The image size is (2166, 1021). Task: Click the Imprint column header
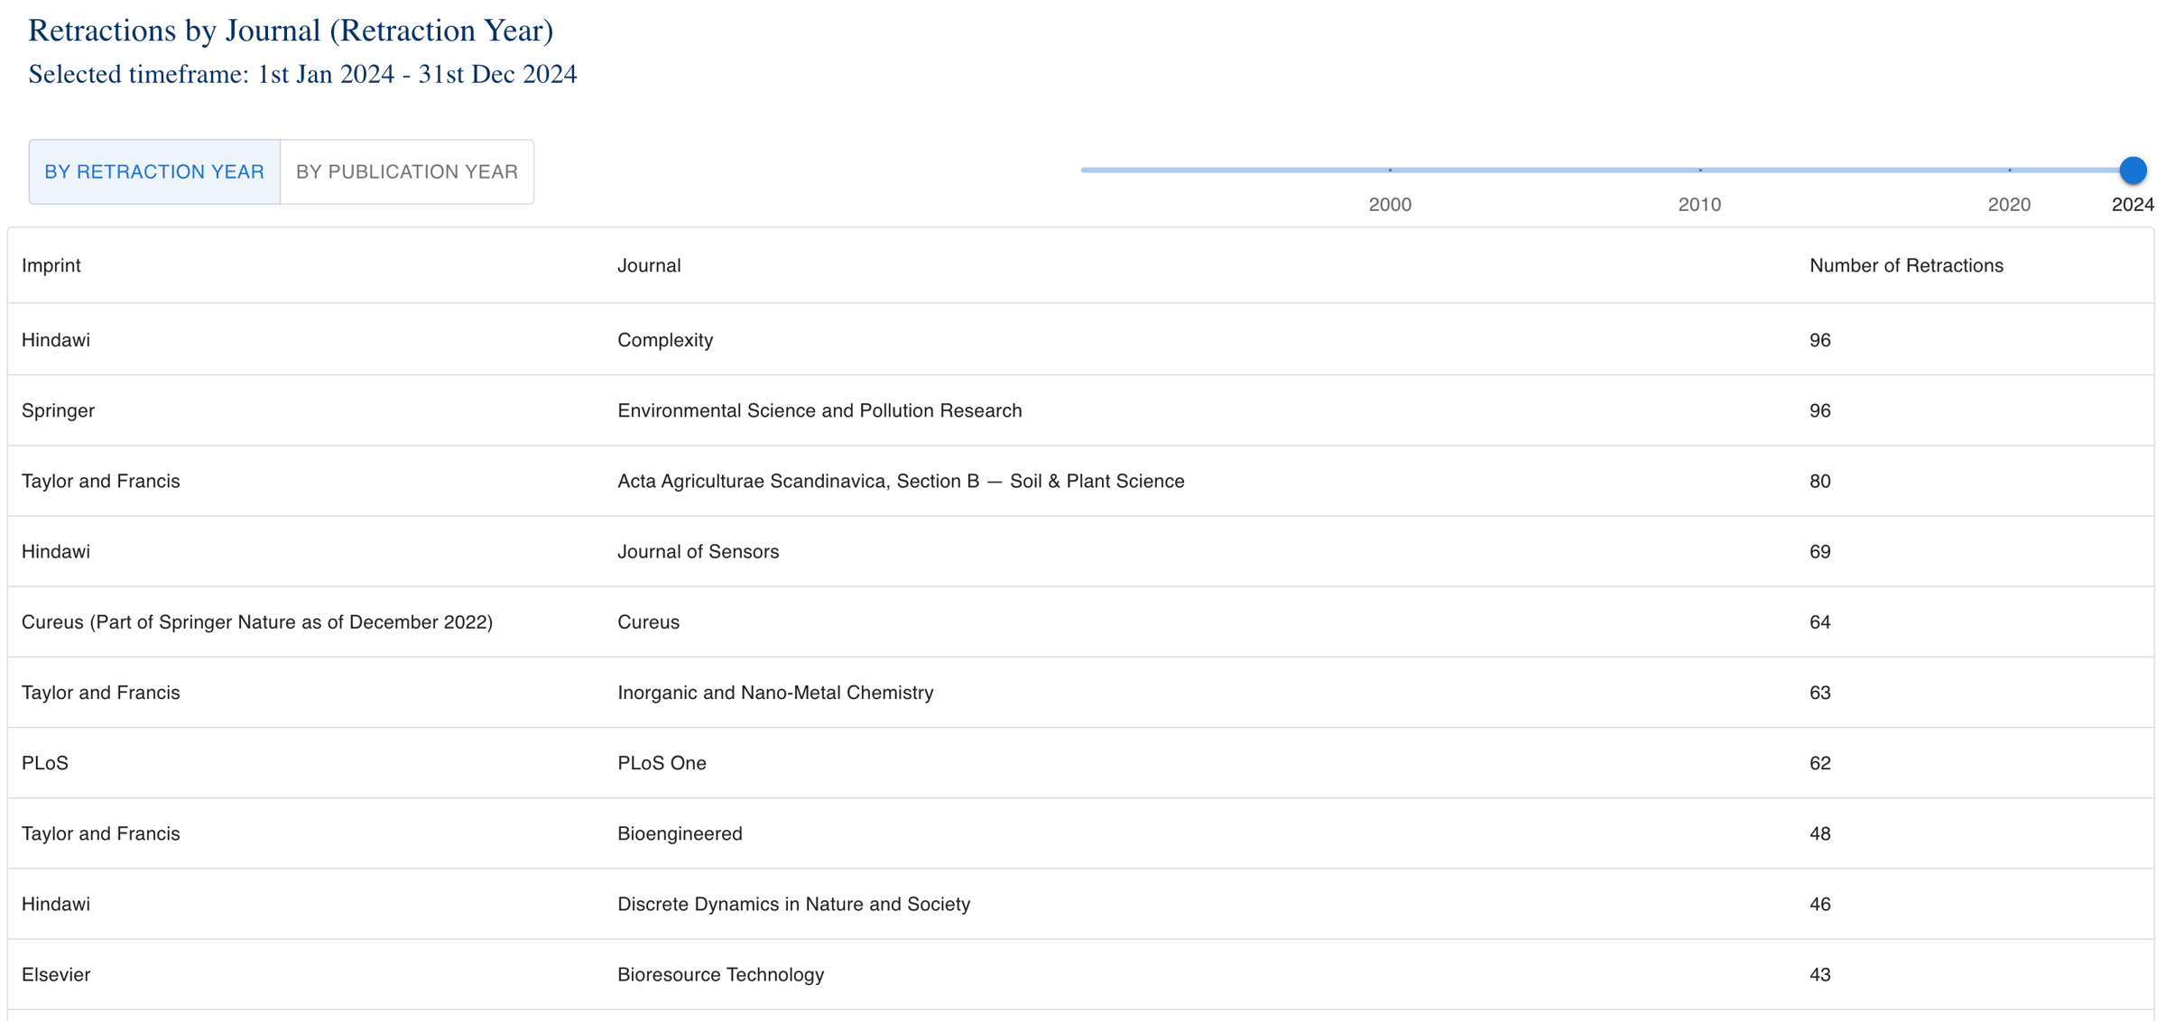click(51, 265)
